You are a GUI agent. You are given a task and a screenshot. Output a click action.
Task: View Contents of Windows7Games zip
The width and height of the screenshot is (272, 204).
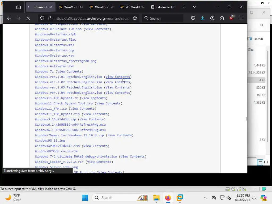(x=120, y=135)
